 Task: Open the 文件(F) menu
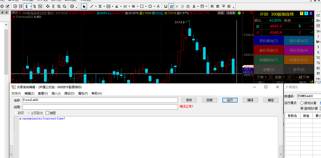16,93
